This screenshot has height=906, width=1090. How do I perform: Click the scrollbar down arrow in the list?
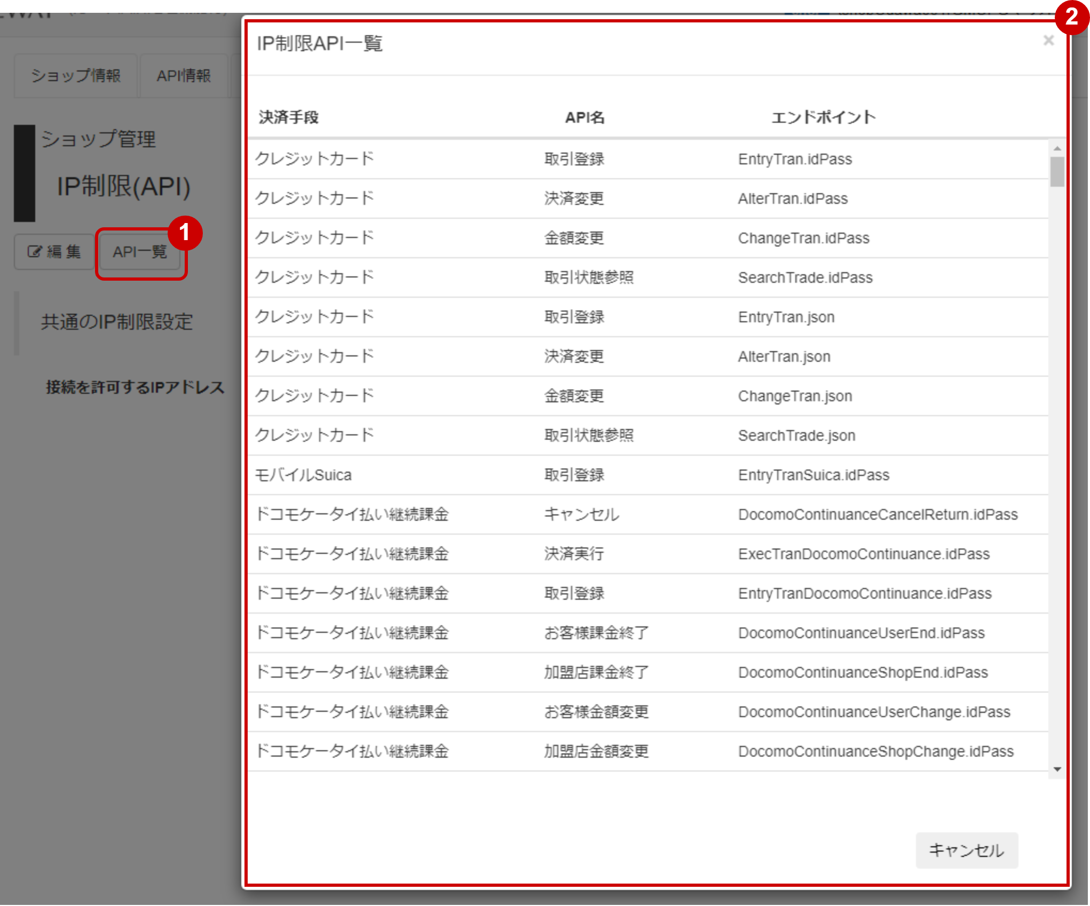[1056, 769]
